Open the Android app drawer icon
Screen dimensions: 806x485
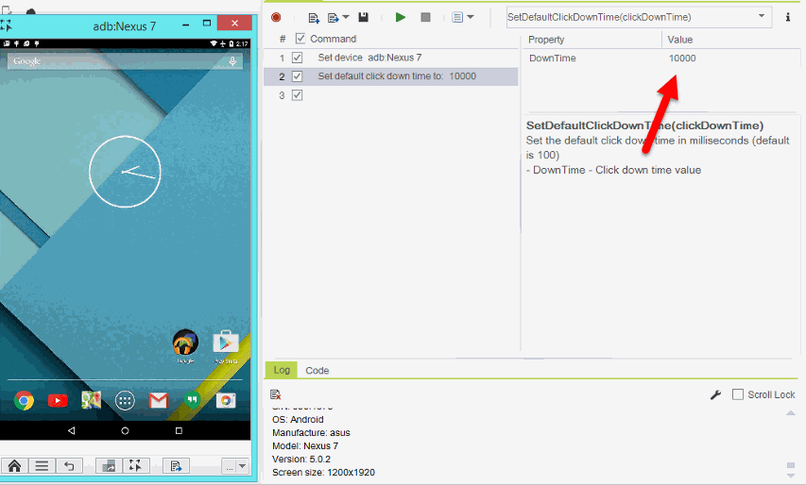[x=125, y=401]
